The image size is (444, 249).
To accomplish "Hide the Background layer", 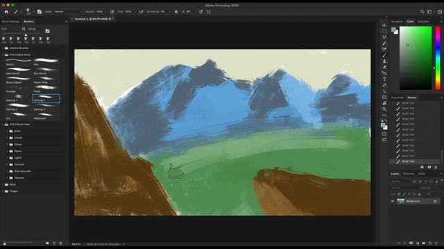I will click(393, 201).
